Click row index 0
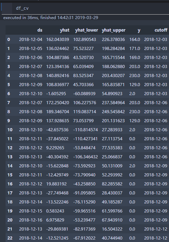169x242 pixels. pos(9,40)
